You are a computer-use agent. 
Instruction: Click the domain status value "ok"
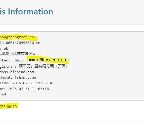(x=6, y=48)
